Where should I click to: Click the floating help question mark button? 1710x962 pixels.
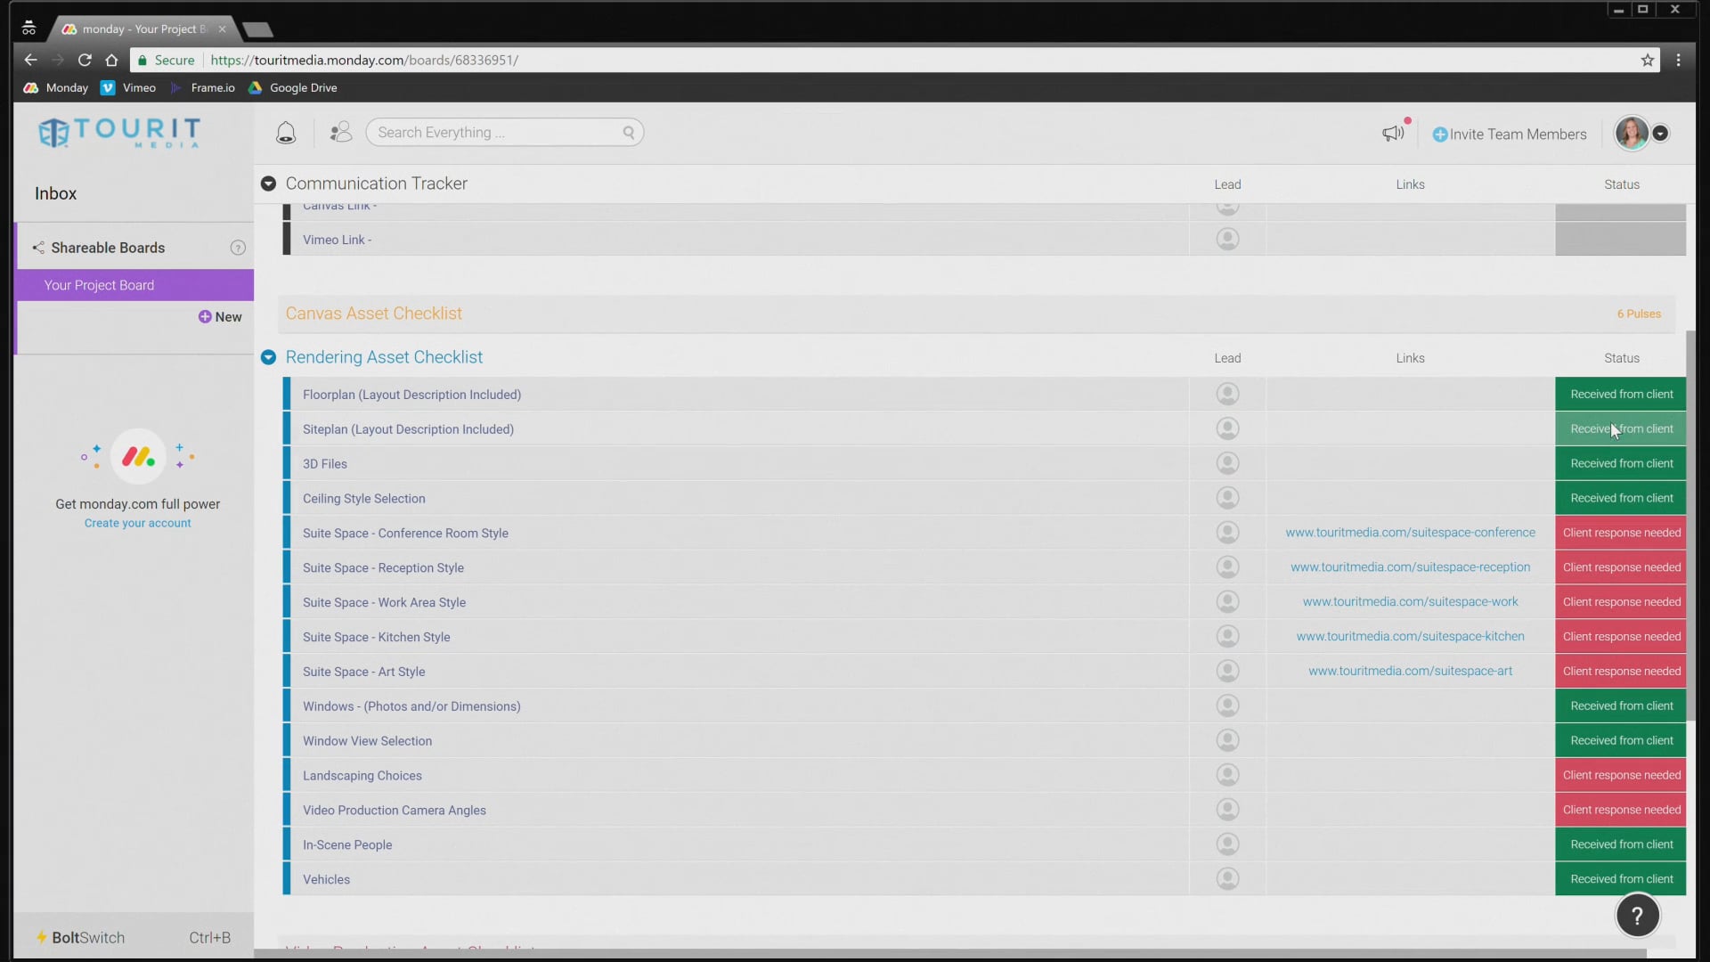1637,916
